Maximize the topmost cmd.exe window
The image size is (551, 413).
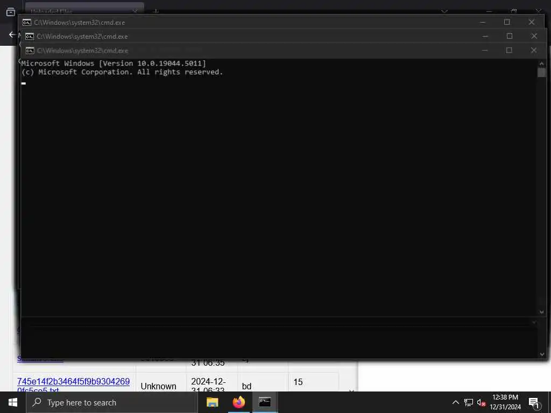[507, 22]
